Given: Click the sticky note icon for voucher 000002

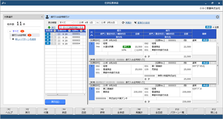Looking at the screenshot, I should click(185, 63).
